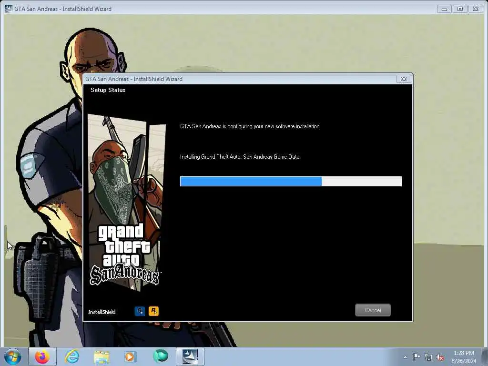Open the clock showing 1:28 PM
The height and width of the screenshot is (366, 488).
pos(464,356)
